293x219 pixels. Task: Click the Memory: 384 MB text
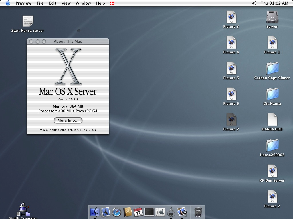pos(68,106)
